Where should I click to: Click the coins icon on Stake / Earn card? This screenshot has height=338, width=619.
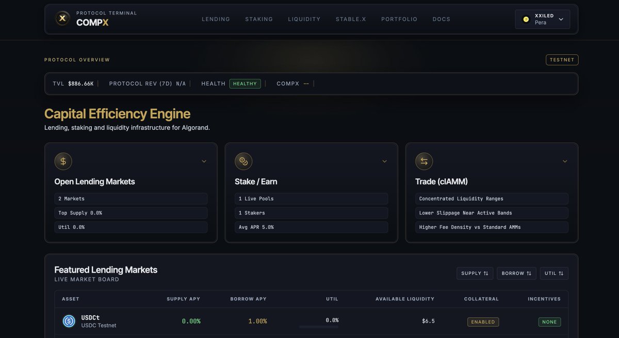(243, 162)
